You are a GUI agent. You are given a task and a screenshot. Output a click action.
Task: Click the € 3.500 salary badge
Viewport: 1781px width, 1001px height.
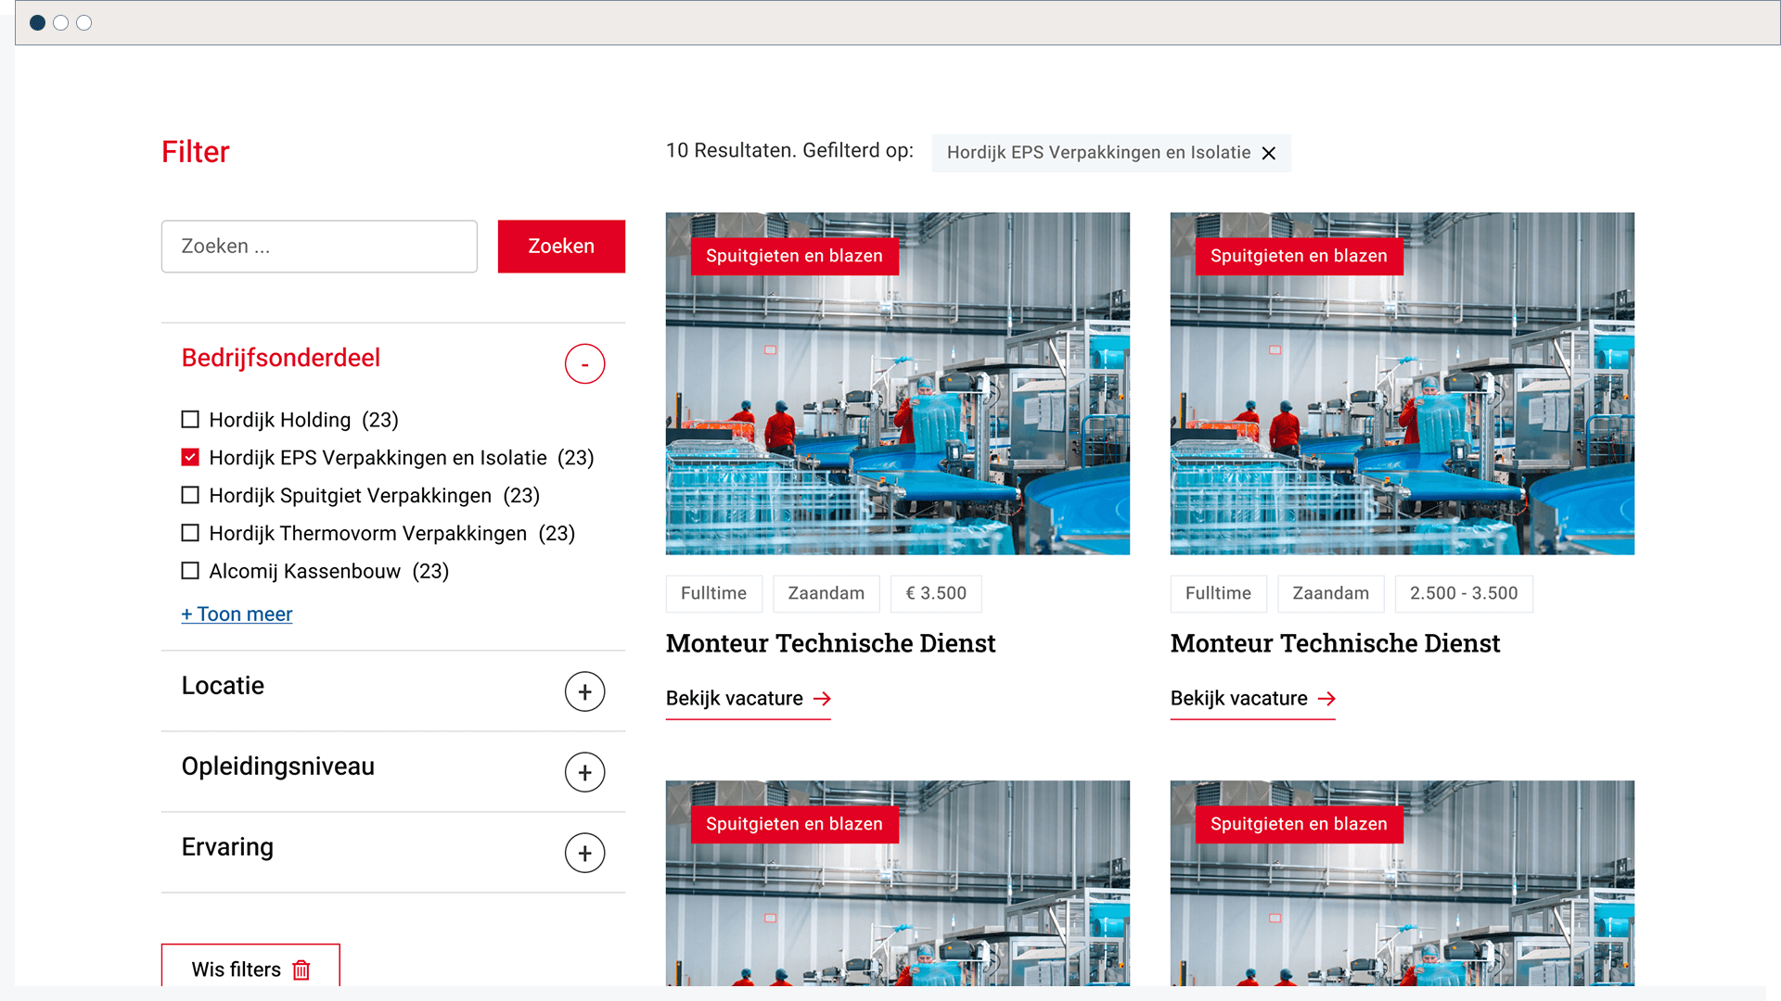935,593
